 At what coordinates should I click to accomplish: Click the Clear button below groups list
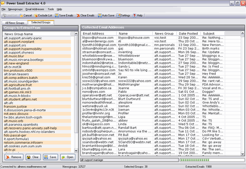tap(33, 157)
